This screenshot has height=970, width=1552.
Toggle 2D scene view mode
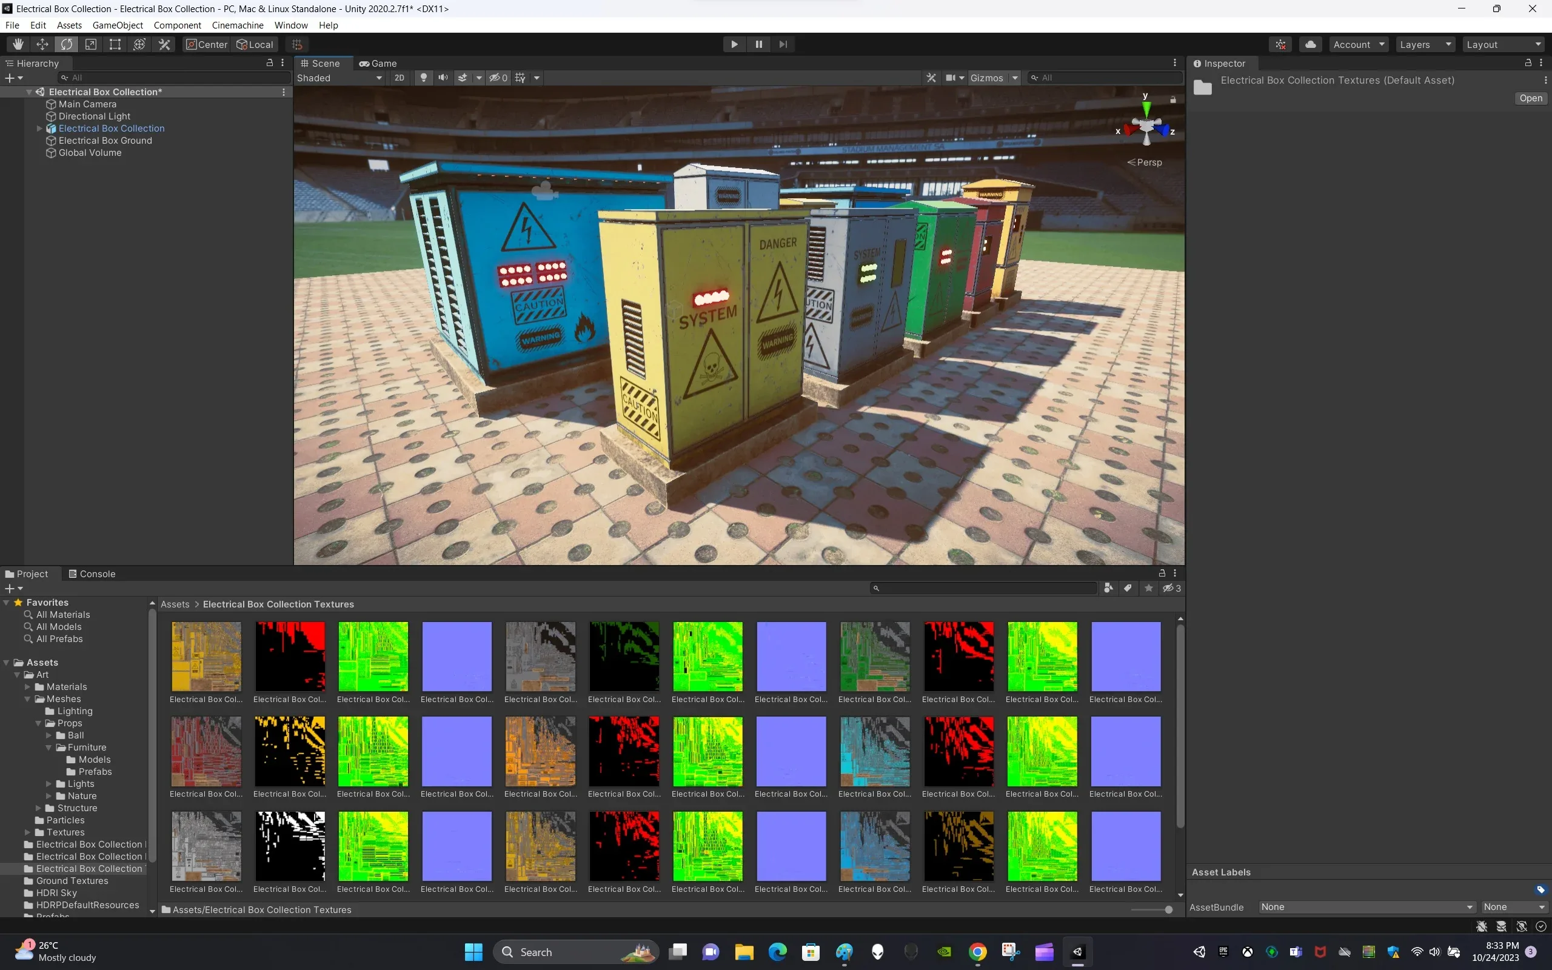click(x=400, y=78)
